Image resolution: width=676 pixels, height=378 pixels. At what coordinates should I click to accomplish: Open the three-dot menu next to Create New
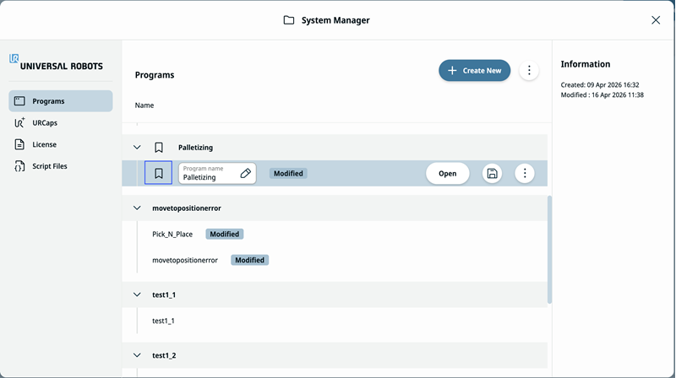[x=529, y=71]
